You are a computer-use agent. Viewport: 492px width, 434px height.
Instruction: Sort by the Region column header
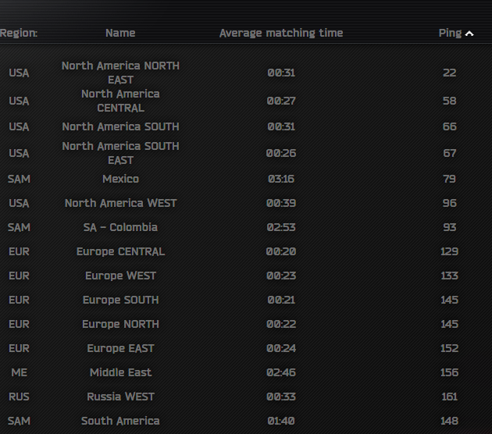19,34
